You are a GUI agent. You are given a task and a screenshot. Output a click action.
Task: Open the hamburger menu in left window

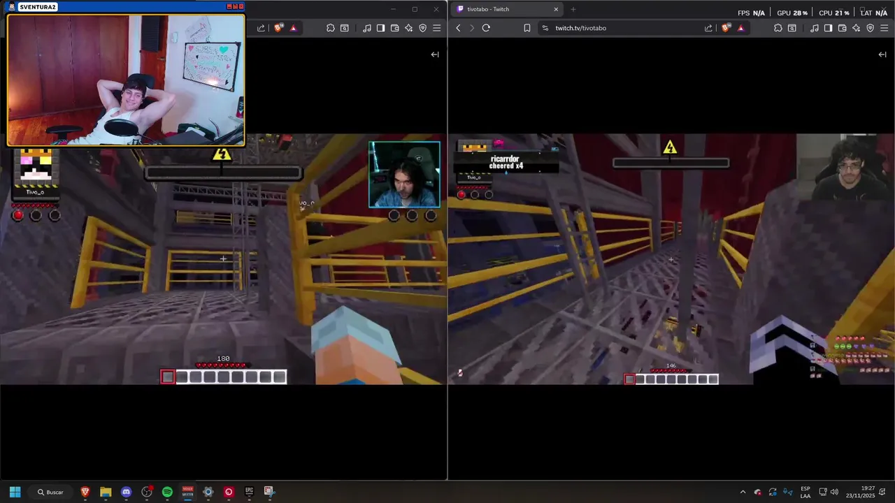(x=436, y=28)
